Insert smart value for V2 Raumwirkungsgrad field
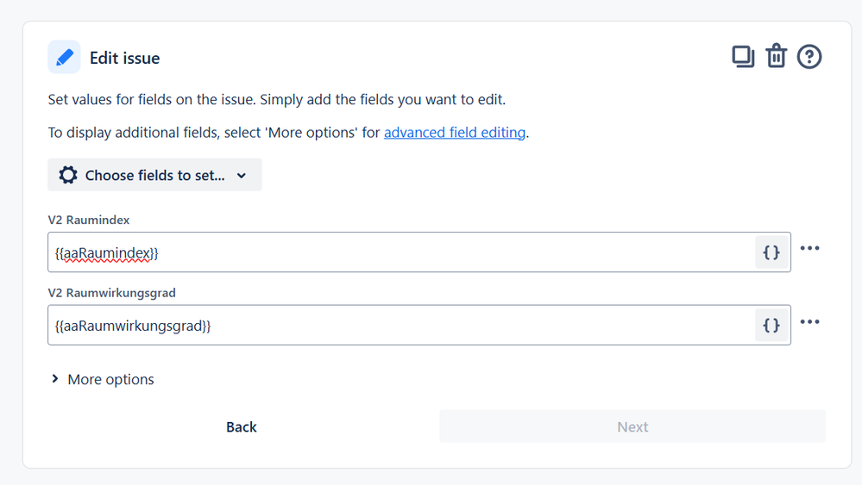Viewport: 862px width, 485px height. 771,325
